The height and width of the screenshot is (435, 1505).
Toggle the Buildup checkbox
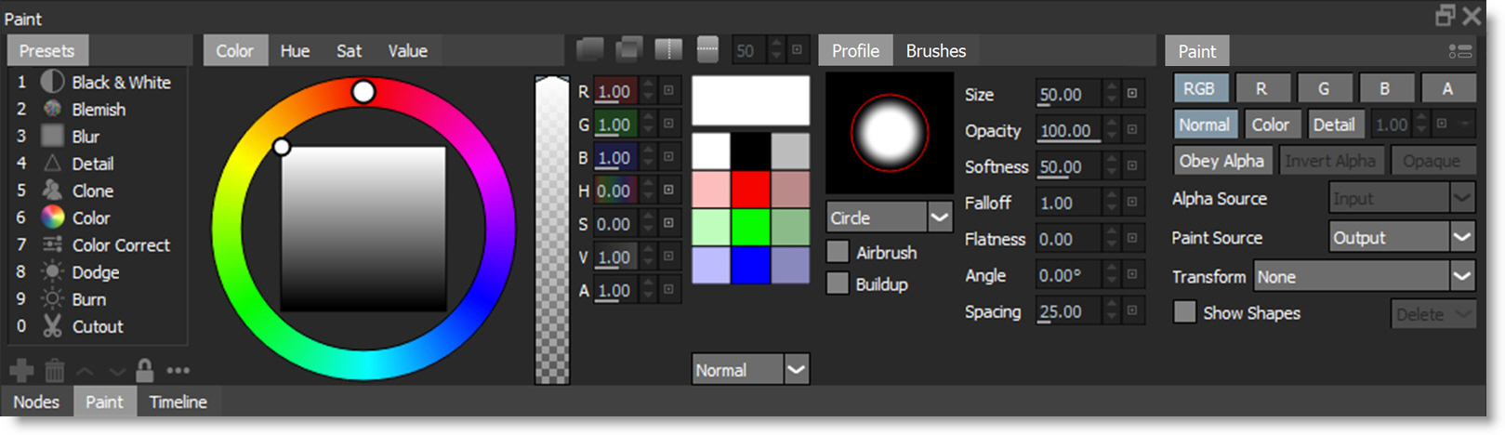coord(838,283)
